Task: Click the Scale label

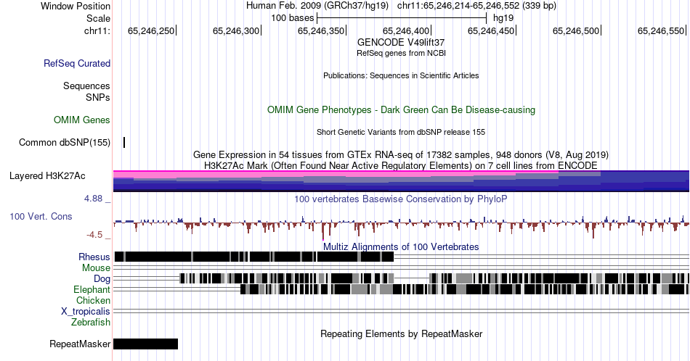Action: point(98,18)
